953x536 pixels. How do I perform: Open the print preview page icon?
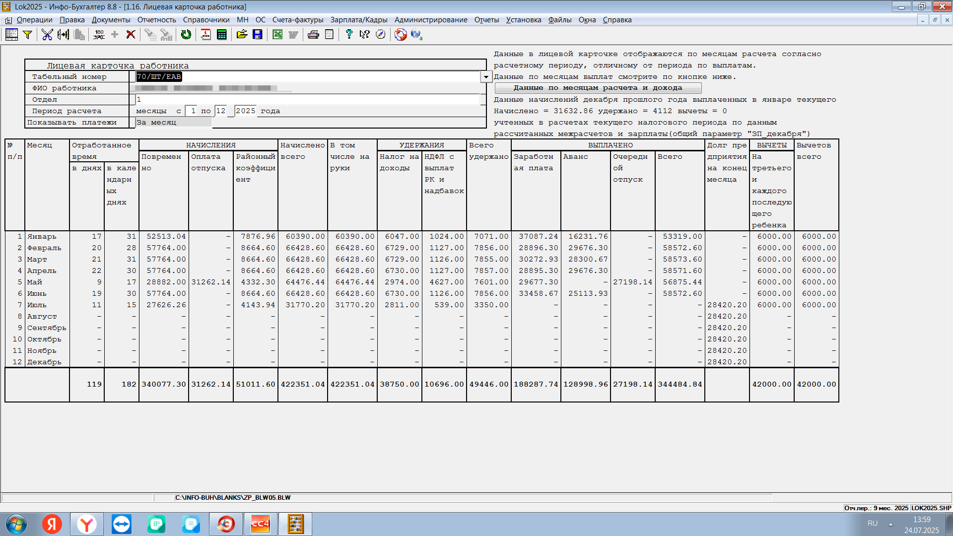click(329, 34)
